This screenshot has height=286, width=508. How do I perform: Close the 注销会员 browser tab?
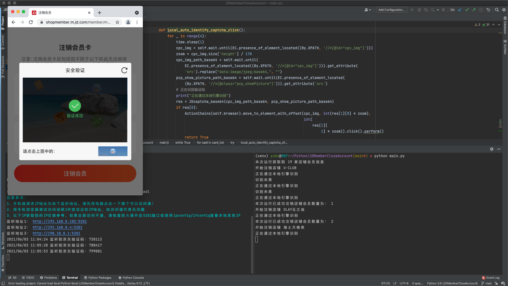point(89,13)
